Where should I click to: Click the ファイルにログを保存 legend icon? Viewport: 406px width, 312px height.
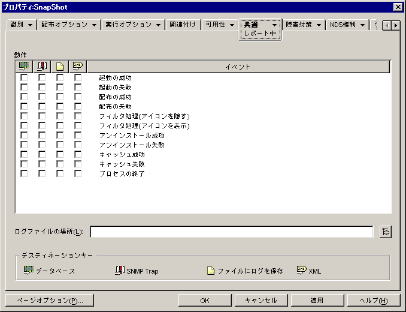(211, 271)
